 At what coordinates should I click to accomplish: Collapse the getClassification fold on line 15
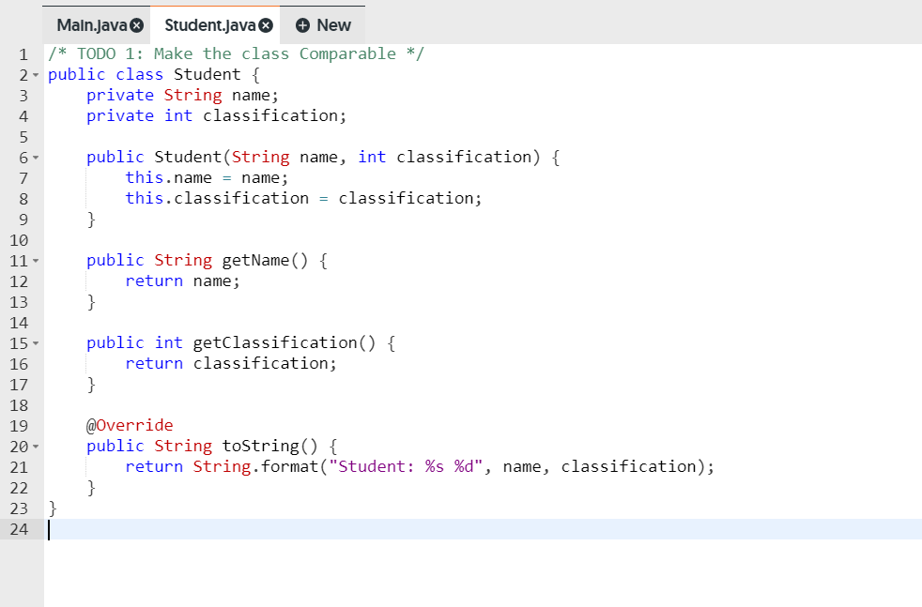38,343
